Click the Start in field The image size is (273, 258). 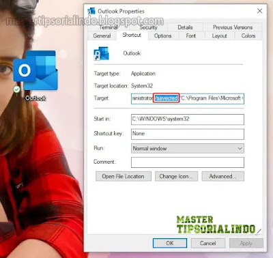pyautogui.click(x=188, y=119)
